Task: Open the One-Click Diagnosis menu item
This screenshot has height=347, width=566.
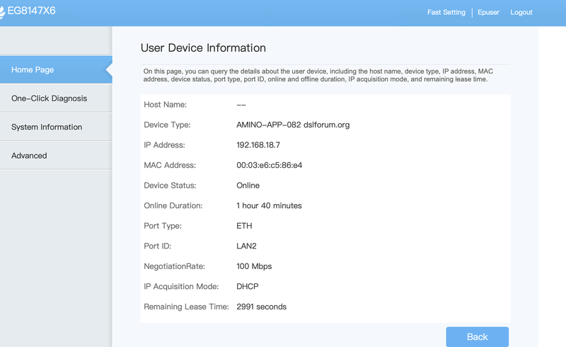Action: [x=50, y=98]
